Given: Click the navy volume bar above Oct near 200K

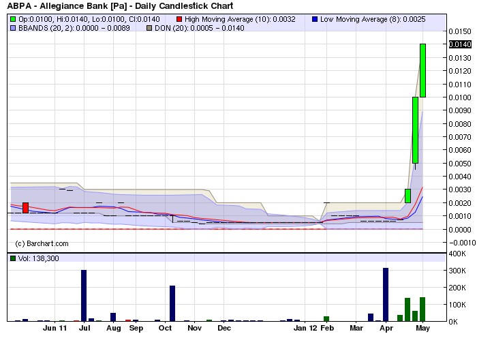Looking at the screenshot, I should [x=172, y=303].
